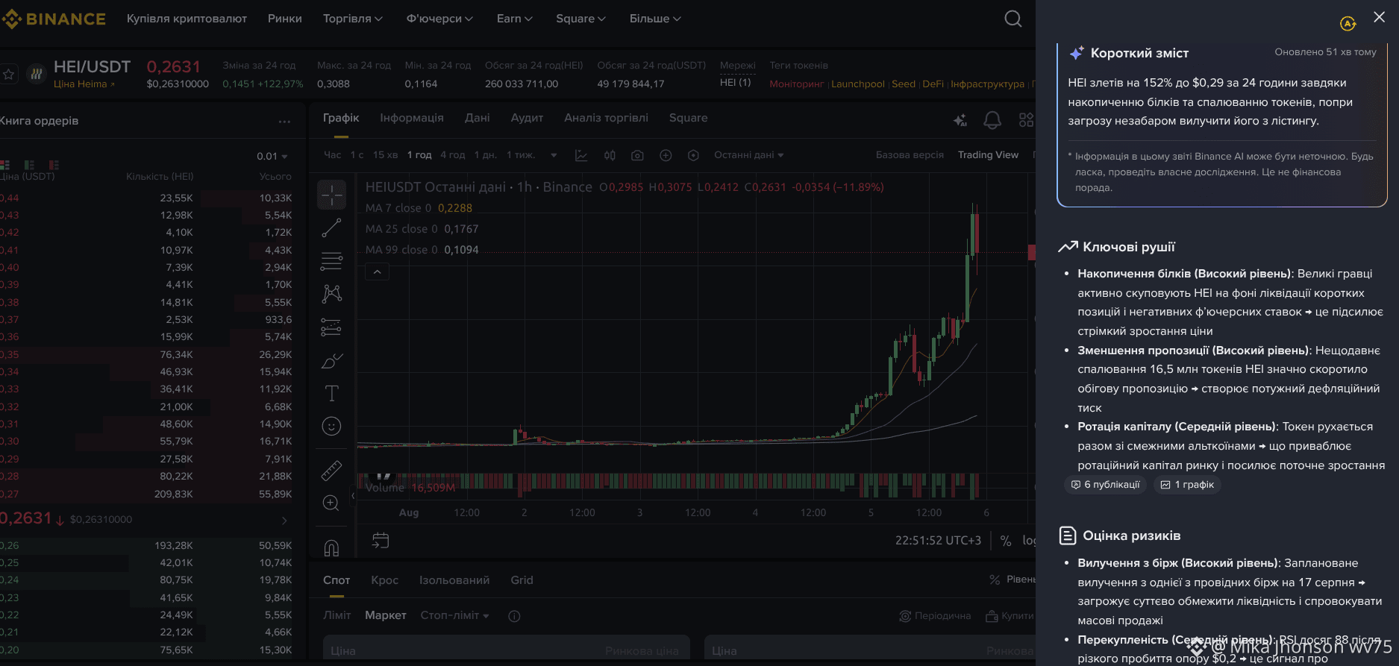Open more time intervals dropdown arrow
The image size is (1399, 666).
[x=554, y=155]
